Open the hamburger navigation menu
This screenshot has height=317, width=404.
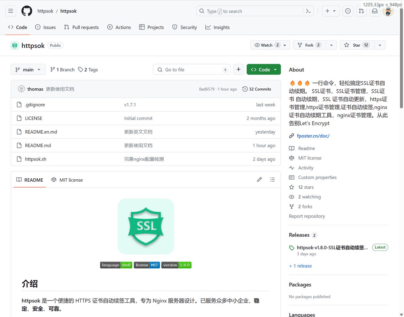11,11
